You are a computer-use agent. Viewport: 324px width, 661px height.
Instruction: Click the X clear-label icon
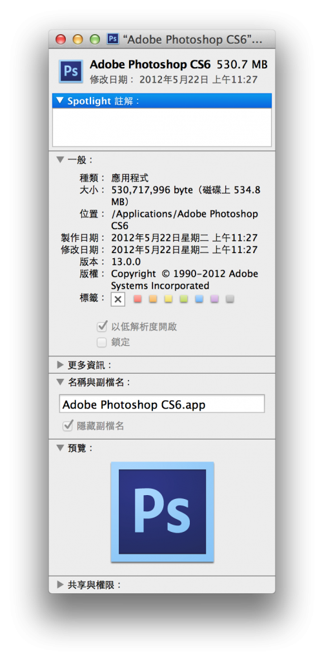(x=118, y=300)
